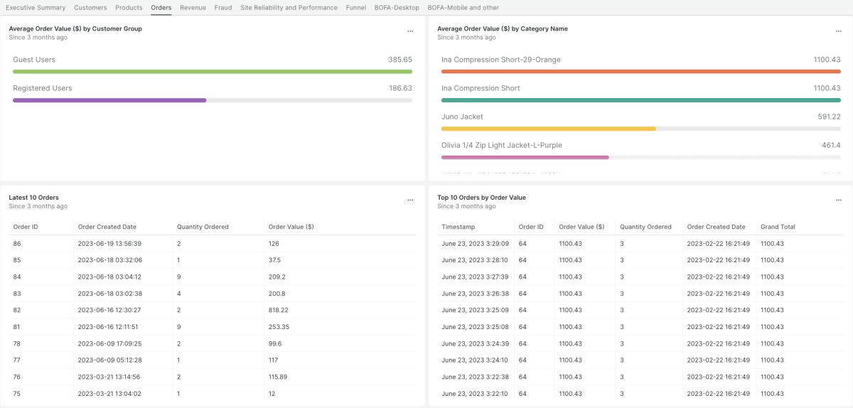Image resolution: width=853 pixels, height=408 pixels.
Task: Switch to the BOFA-Desktop tab
Action: pyautogui.click(x=397, y=8)
